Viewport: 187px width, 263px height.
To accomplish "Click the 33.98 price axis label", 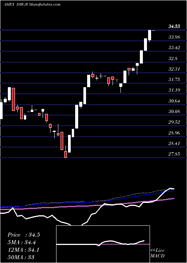I will [x=174, y=37].
